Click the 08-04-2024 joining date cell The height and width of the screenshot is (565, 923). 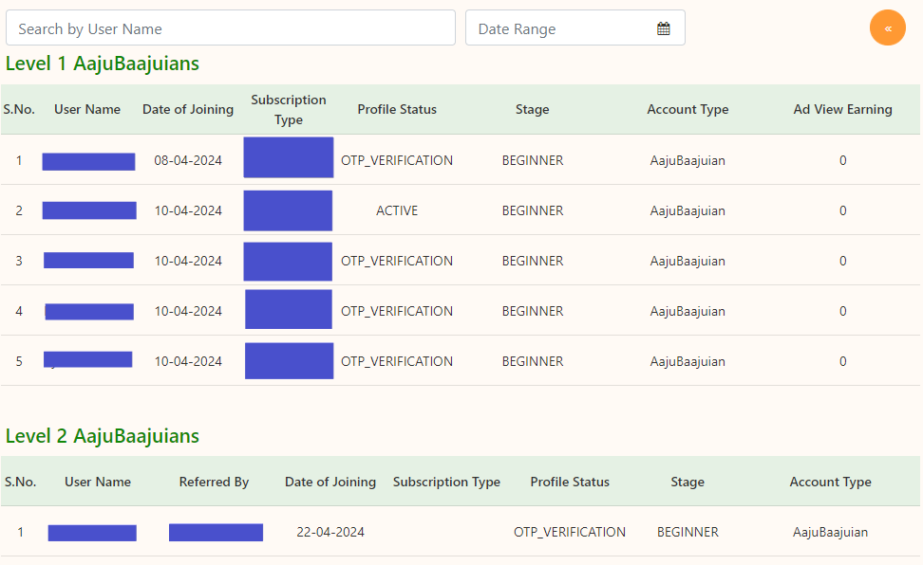tap(188, 160)
